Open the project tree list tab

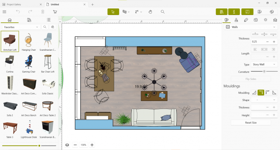tap(48, 20)
